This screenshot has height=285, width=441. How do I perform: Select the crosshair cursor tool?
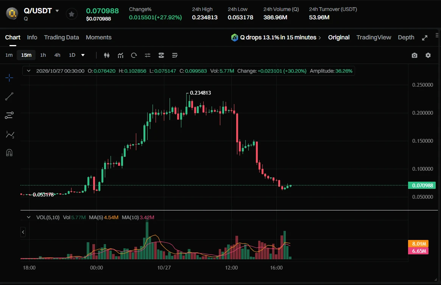[9, 78]
